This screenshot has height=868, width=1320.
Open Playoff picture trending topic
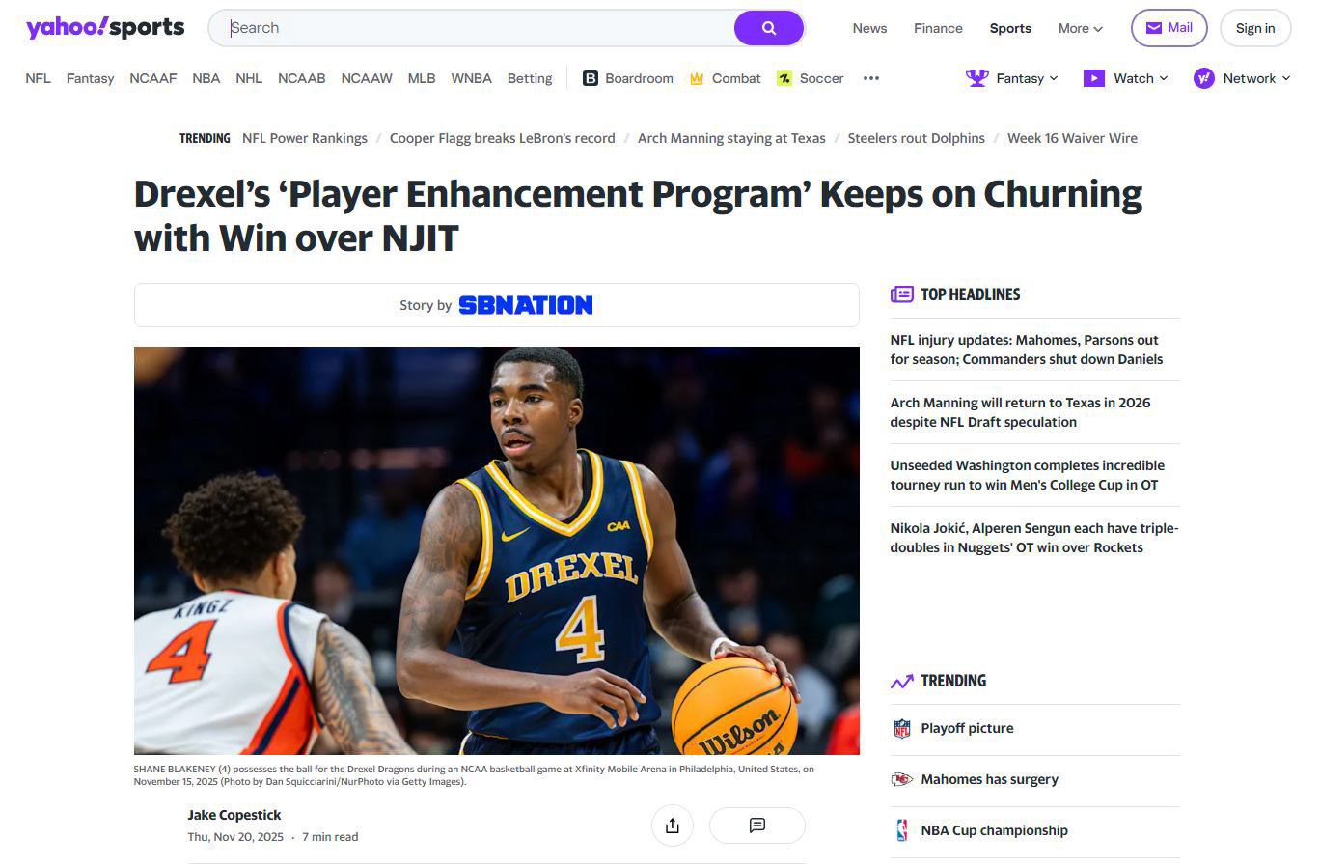967,729
